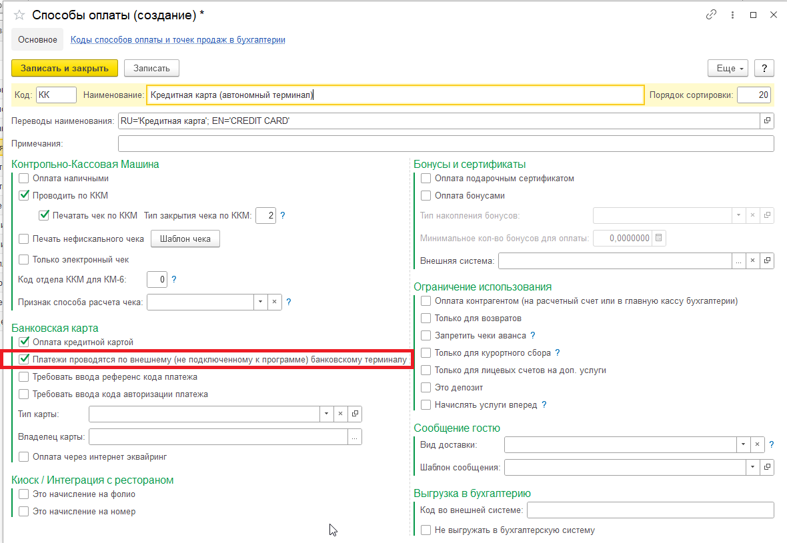Viewport: 787px width, 543px height.
Task: Open external system selection ellipsis button
Action: coord(738,261)
